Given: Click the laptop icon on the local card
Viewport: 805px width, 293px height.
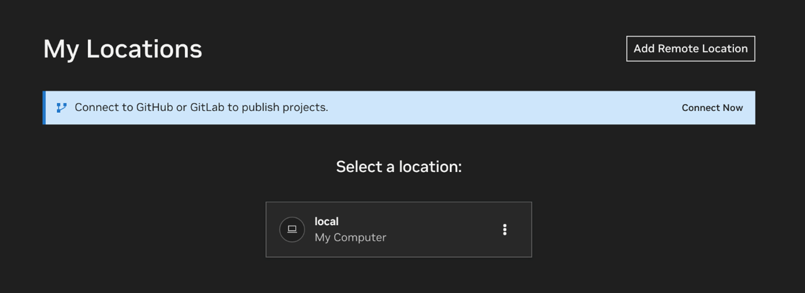Looking at the screenshot, I should (292, 230).
